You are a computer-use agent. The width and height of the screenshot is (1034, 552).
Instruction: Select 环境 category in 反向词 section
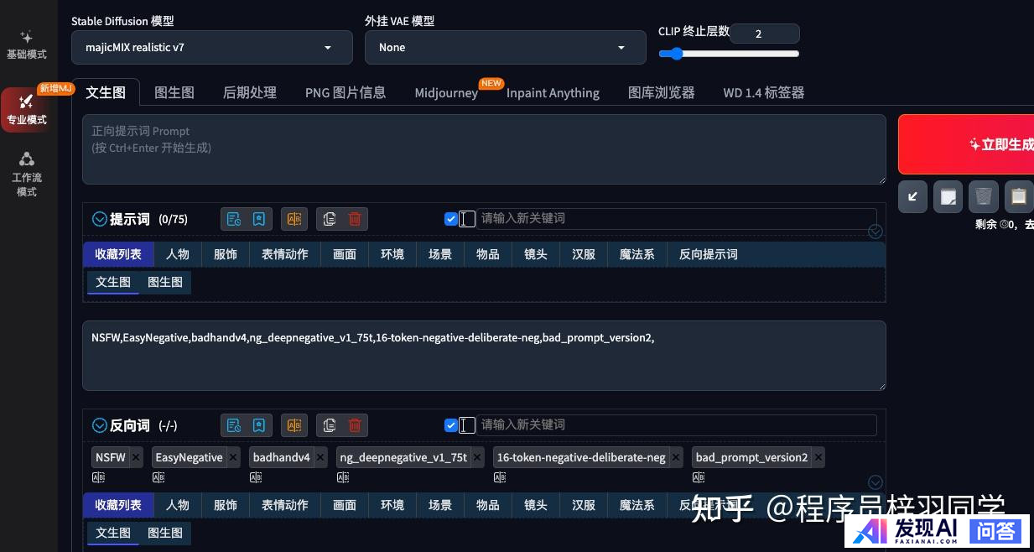(x=392, y=505)
